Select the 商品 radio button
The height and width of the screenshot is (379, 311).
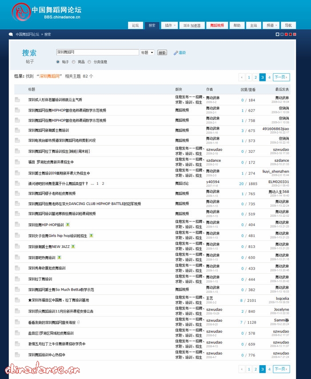(x=74, y=62)
